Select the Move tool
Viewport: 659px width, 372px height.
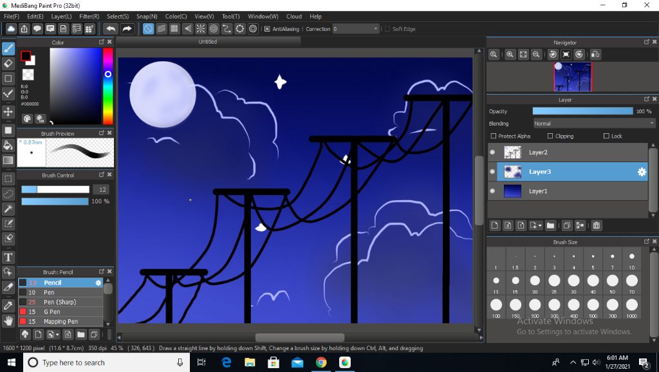(8, 112)
